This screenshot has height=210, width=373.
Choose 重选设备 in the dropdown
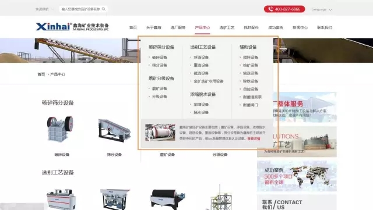[x=201, y=65]
